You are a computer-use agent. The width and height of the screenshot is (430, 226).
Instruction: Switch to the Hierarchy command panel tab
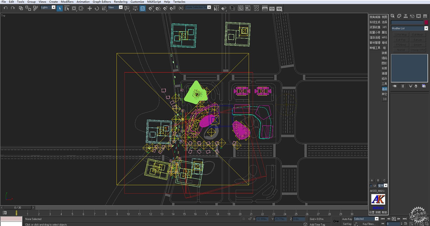pyautogui.click(x=406, y=16)
